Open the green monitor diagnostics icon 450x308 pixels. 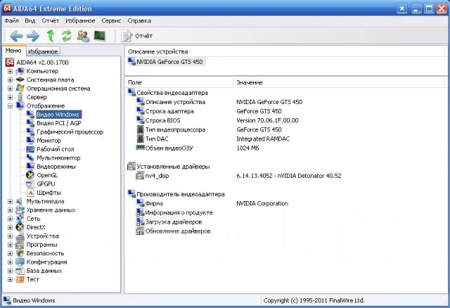100,36
